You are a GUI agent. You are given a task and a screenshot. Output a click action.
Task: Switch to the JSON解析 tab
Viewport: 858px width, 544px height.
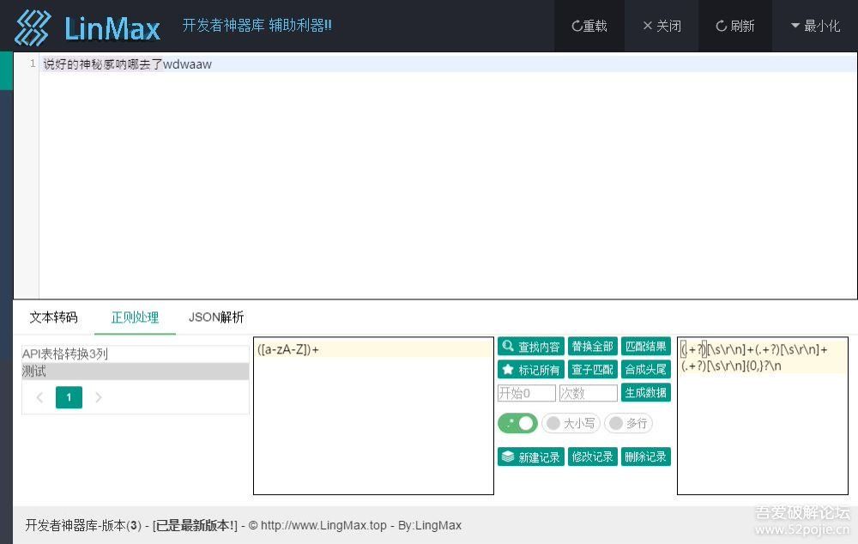click(x=216, y=317)
